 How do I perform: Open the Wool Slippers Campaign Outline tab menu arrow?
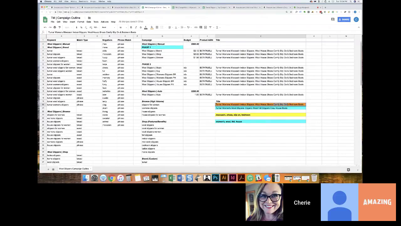click(x=91, y=169)
